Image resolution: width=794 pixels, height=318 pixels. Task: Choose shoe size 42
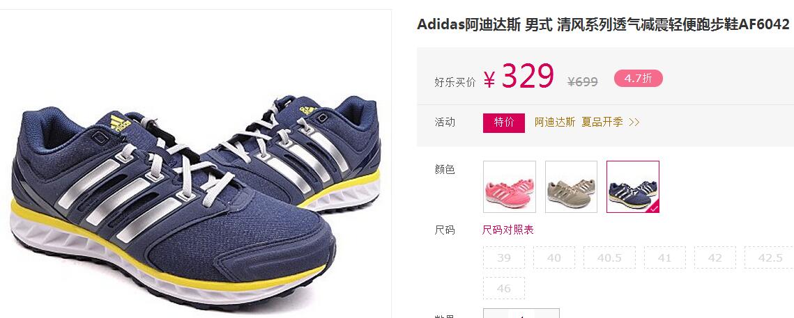(x=715, y=257)
